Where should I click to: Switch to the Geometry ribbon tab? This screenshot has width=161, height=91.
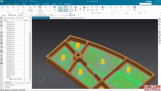16,4
